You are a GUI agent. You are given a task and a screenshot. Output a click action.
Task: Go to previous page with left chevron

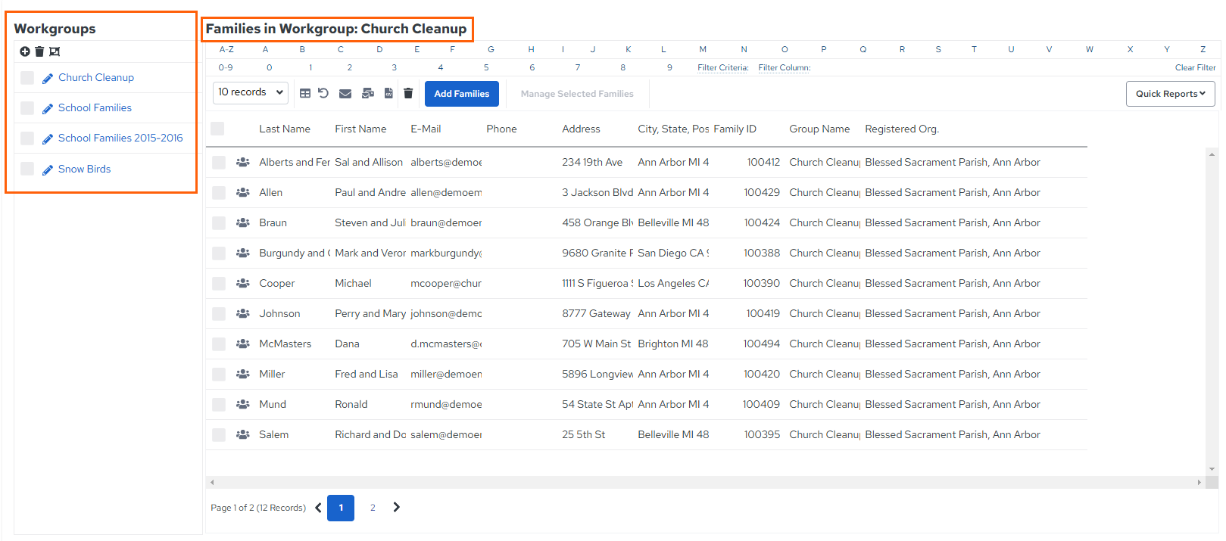click(318, 508)
